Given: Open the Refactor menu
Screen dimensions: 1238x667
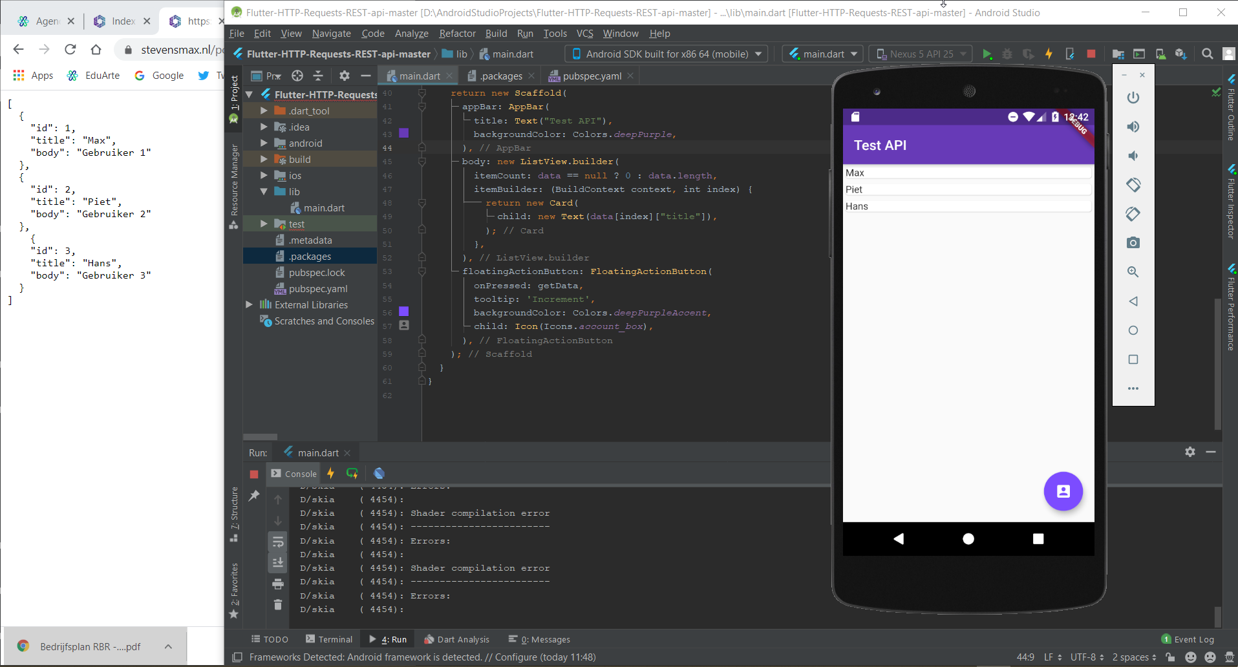Looking at the screenshot, I should 456,34.
